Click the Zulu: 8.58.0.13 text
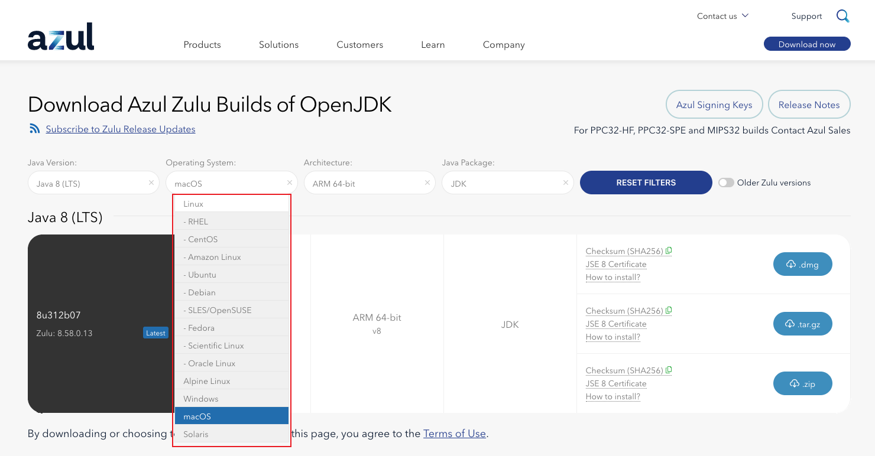The height and width of the screenshot is (456, 875). [64, 333]
